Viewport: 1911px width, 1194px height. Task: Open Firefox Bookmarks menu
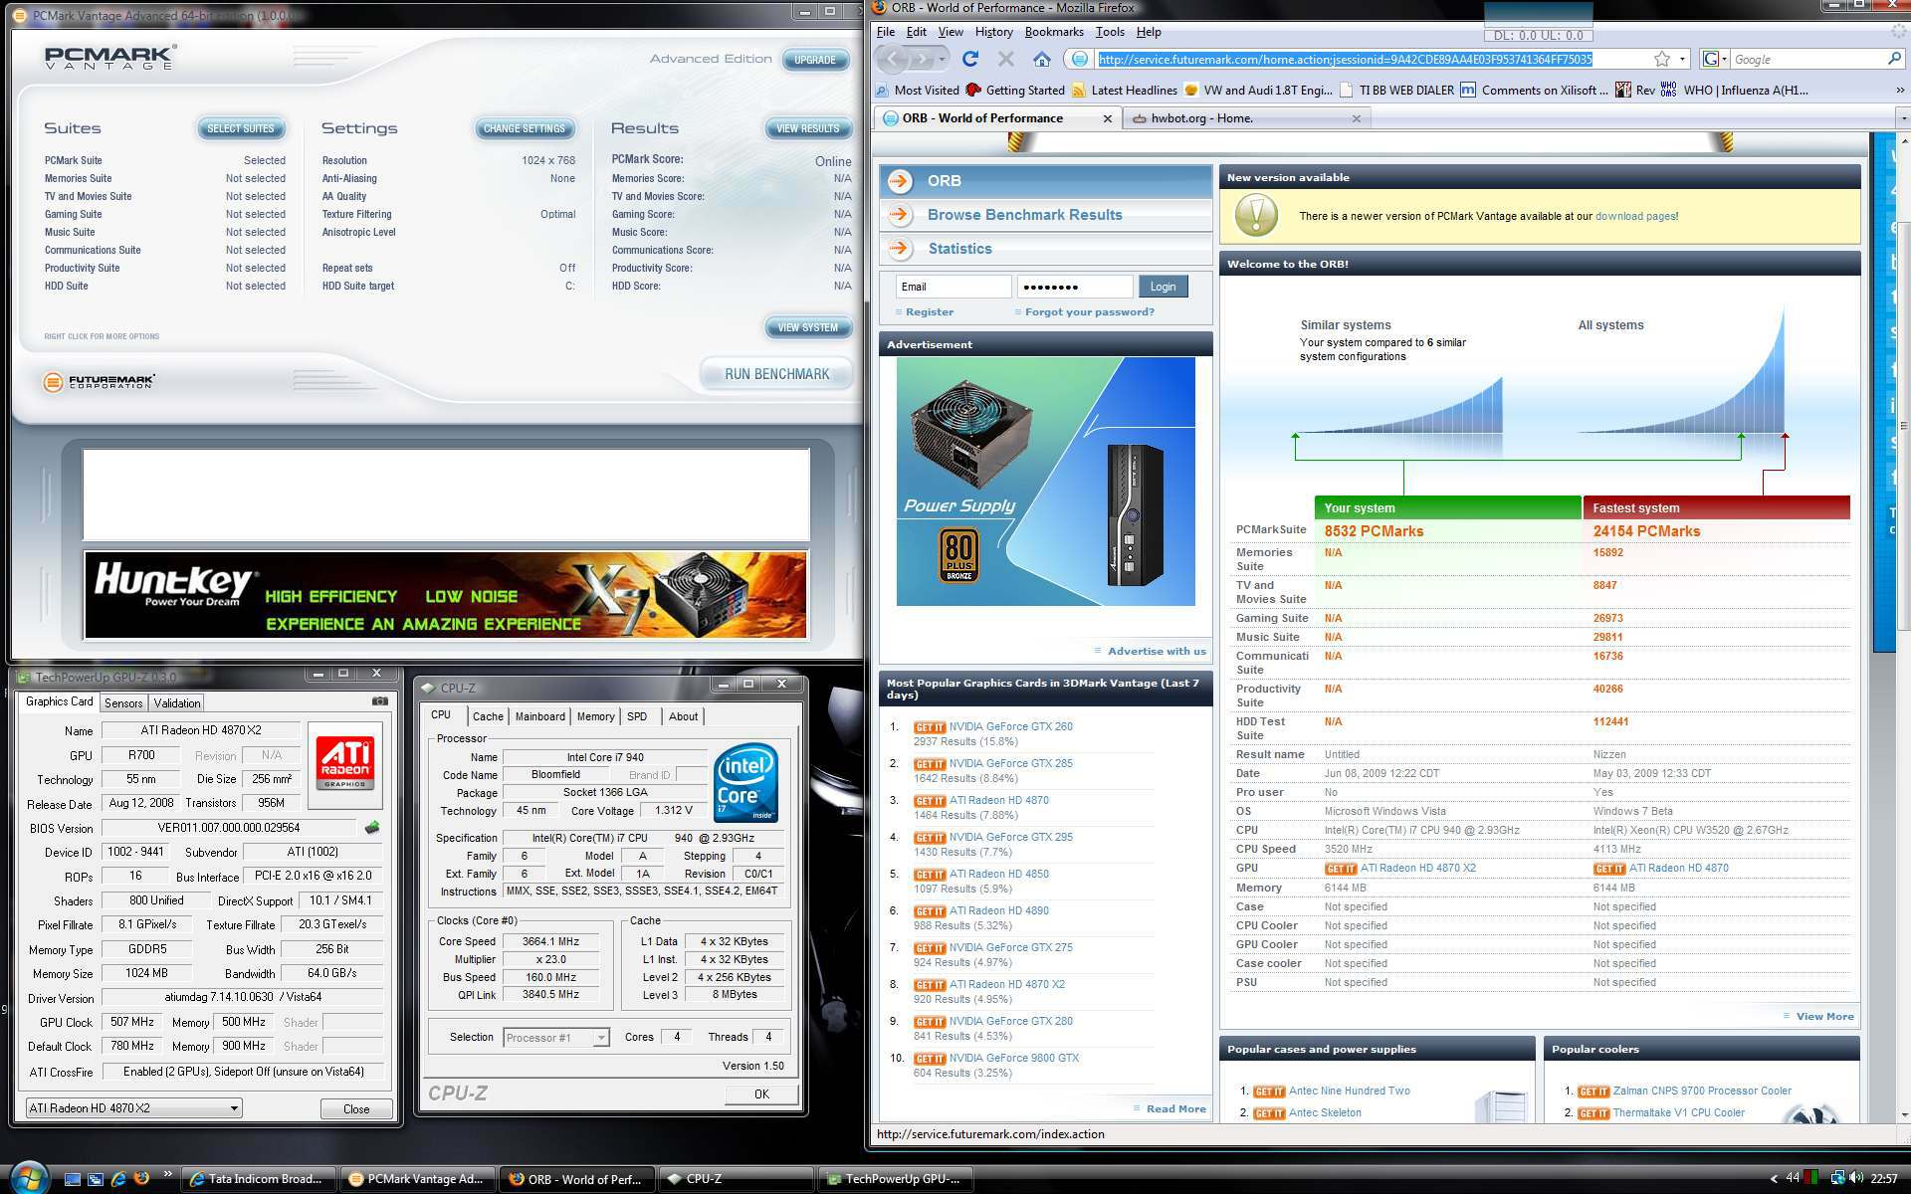click(1053, 32)
